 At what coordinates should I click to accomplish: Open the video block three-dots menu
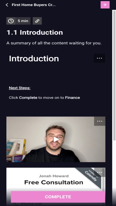point(100,121)
